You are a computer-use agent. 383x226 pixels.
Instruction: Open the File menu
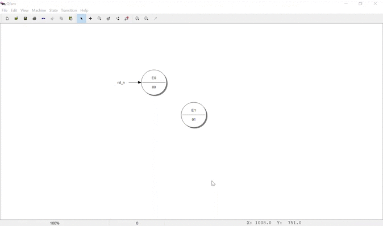point(5,10)
